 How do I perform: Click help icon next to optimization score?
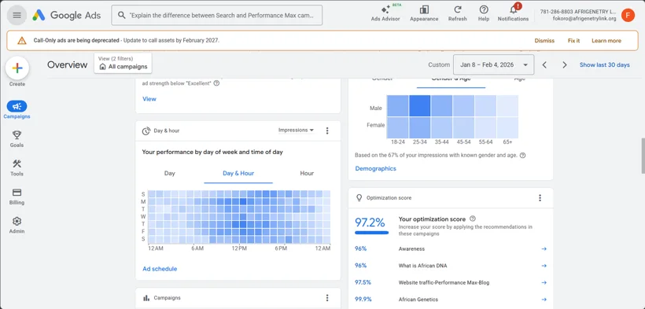pyautogui.click(x=473, y=219)
